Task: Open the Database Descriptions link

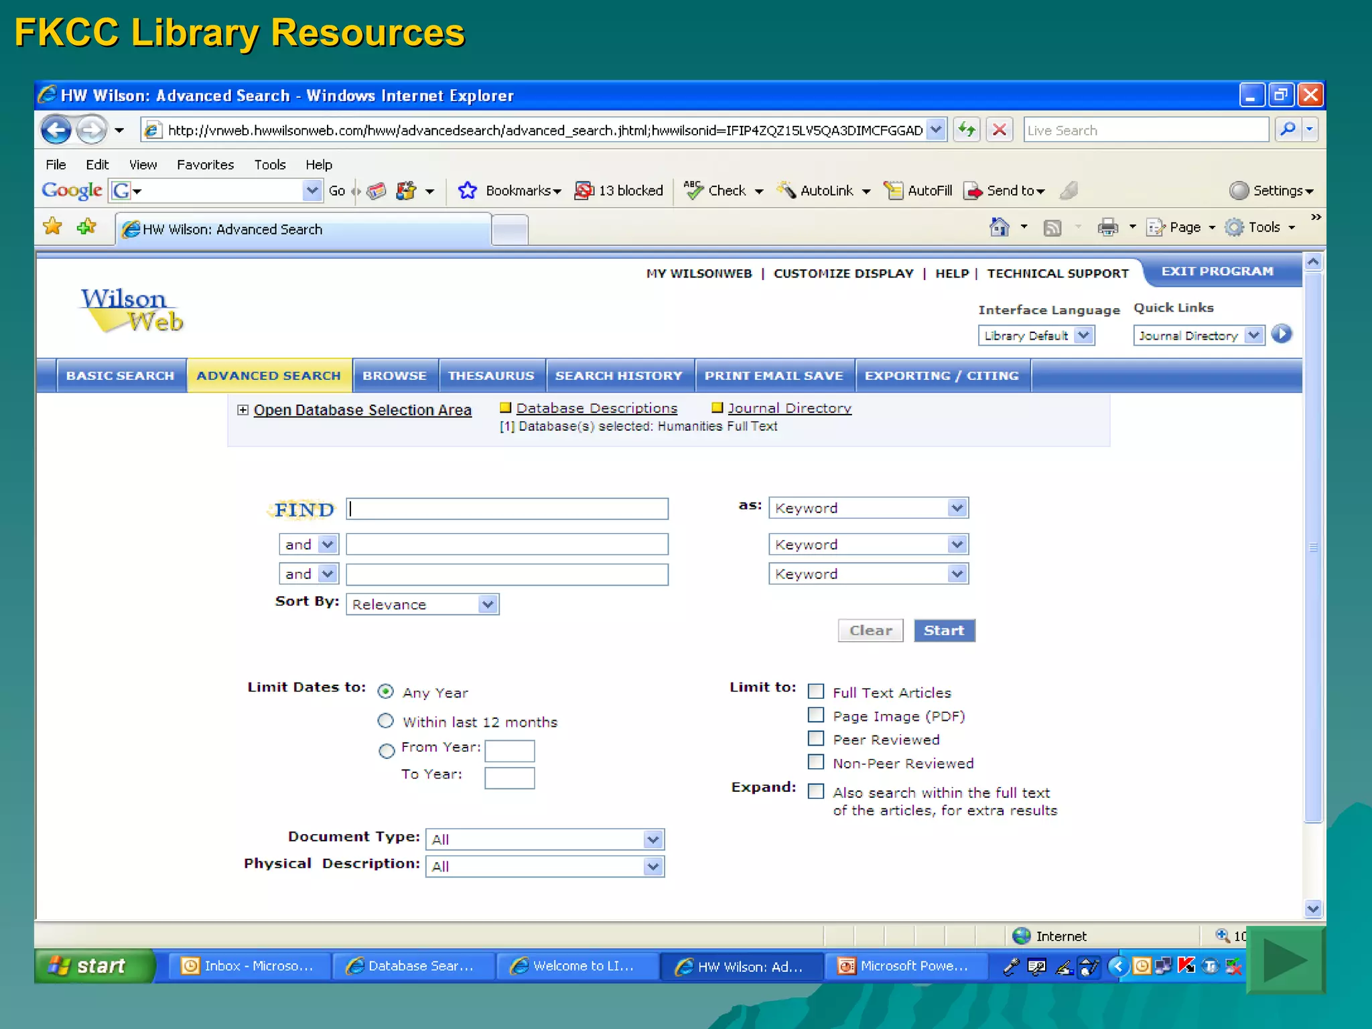Action: pyautogui.click(x=597, y=408)
